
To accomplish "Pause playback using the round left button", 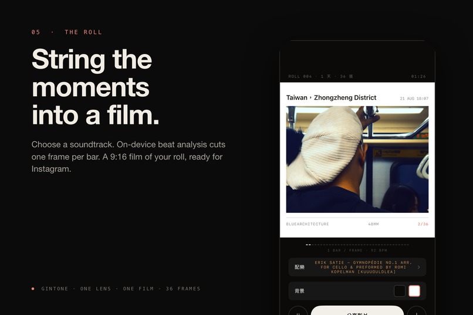I will (x=298, y=311).
